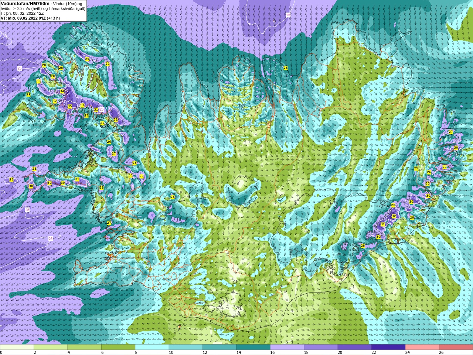The width and height of the screenshot is (473, 355).
Task: Click the 22 tick label on the color scale
Action: coord(374,352)
